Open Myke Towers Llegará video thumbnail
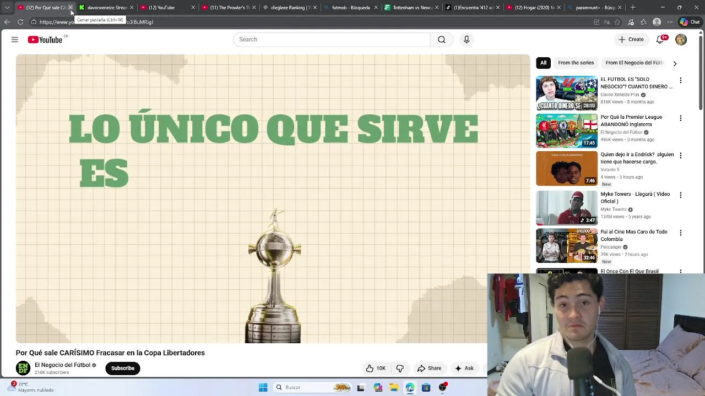Image resolution: width=705 pixels, height=396 pixels. [x=566, y=208]
